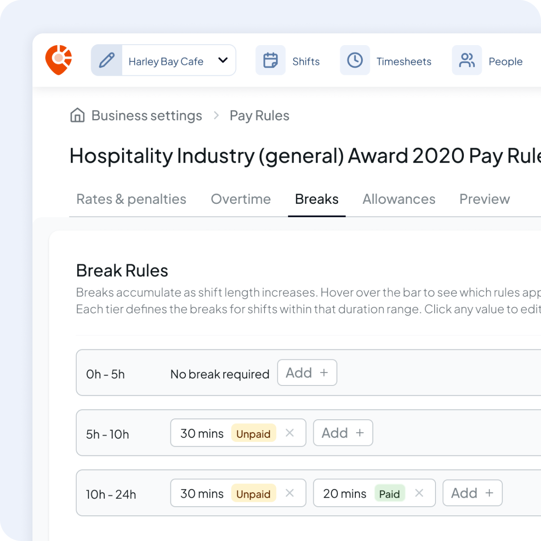Screen dimensions: 541x541
Task: Toggle the Paid badge on the 20 mins break
Action: coord(390,494)
